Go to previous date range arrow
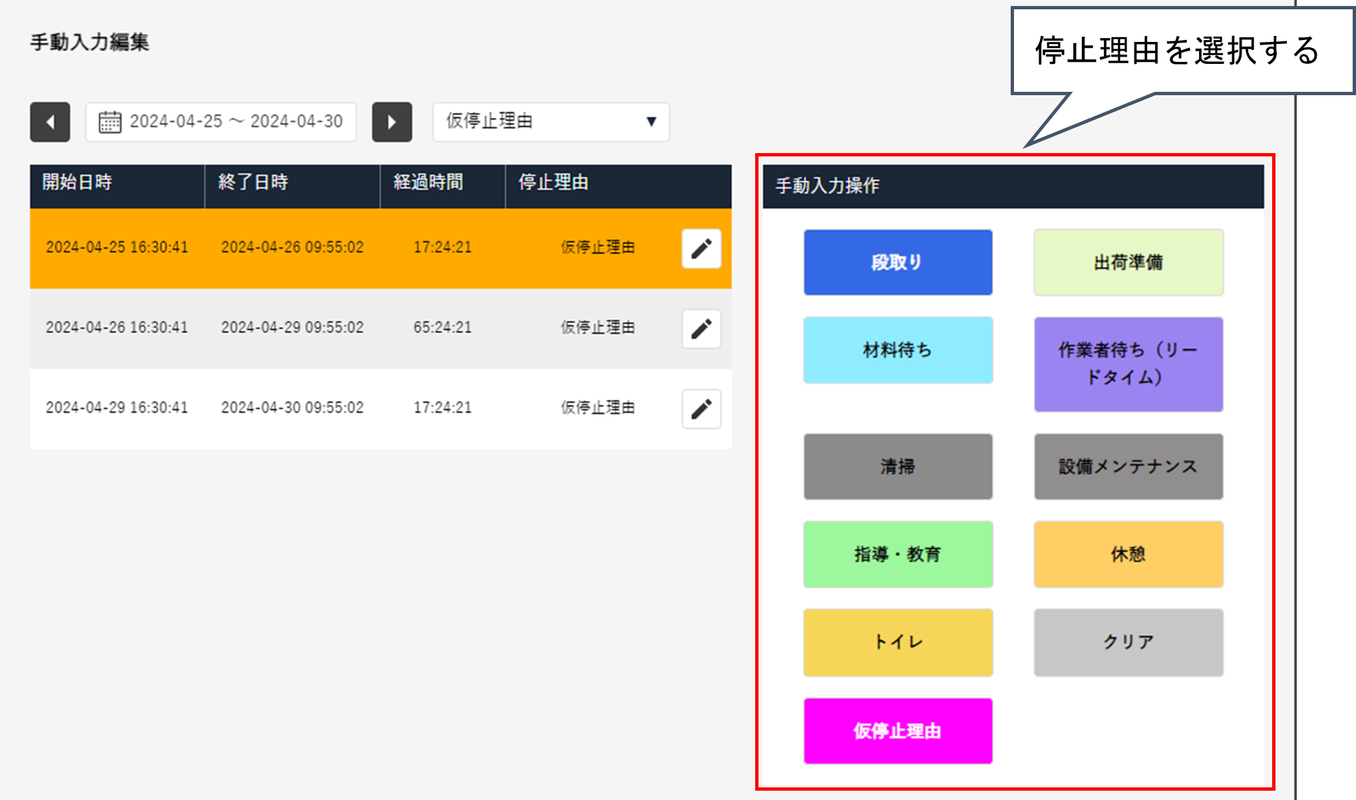Image resolution: width=1356 pixels, height=800 pixels. pyautogui.click(x=50, y=122)
